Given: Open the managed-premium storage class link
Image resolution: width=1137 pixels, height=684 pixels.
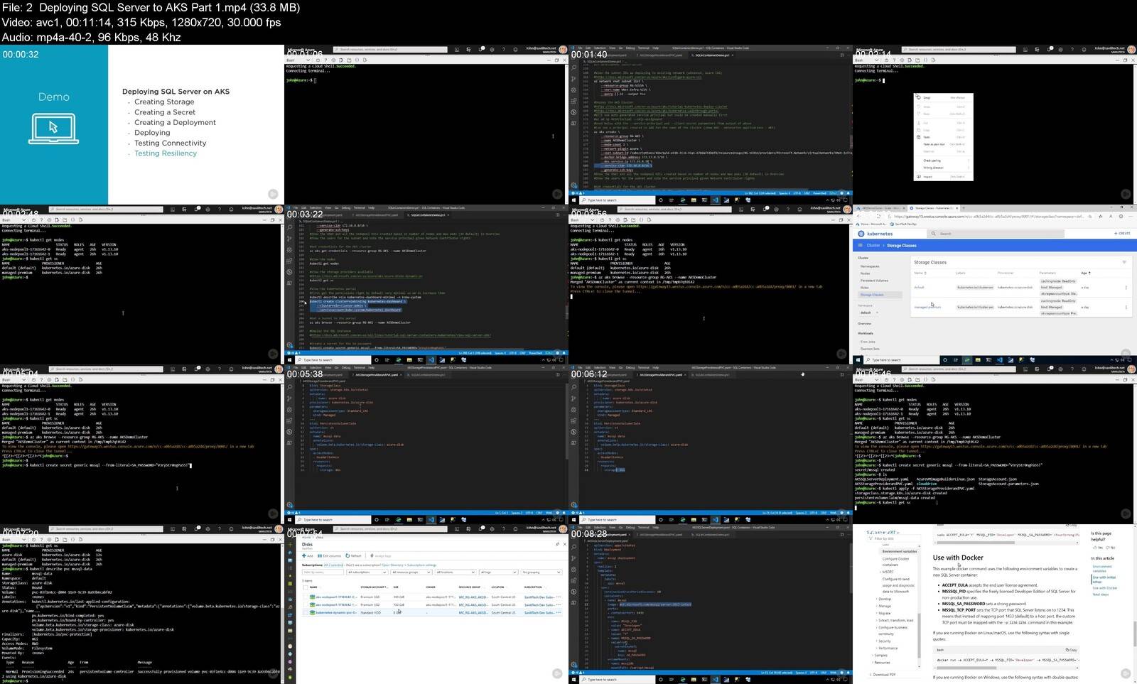Looking at the screenshot, I should point(927,307).
